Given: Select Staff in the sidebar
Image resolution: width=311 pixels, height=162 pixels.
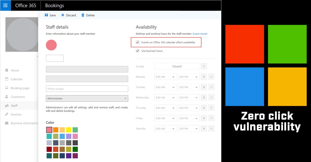Looking at the screenshot, I should tap(14, 106).
